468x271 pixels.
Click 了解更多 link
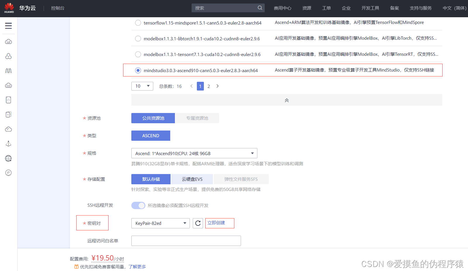(x=137, y=267)
